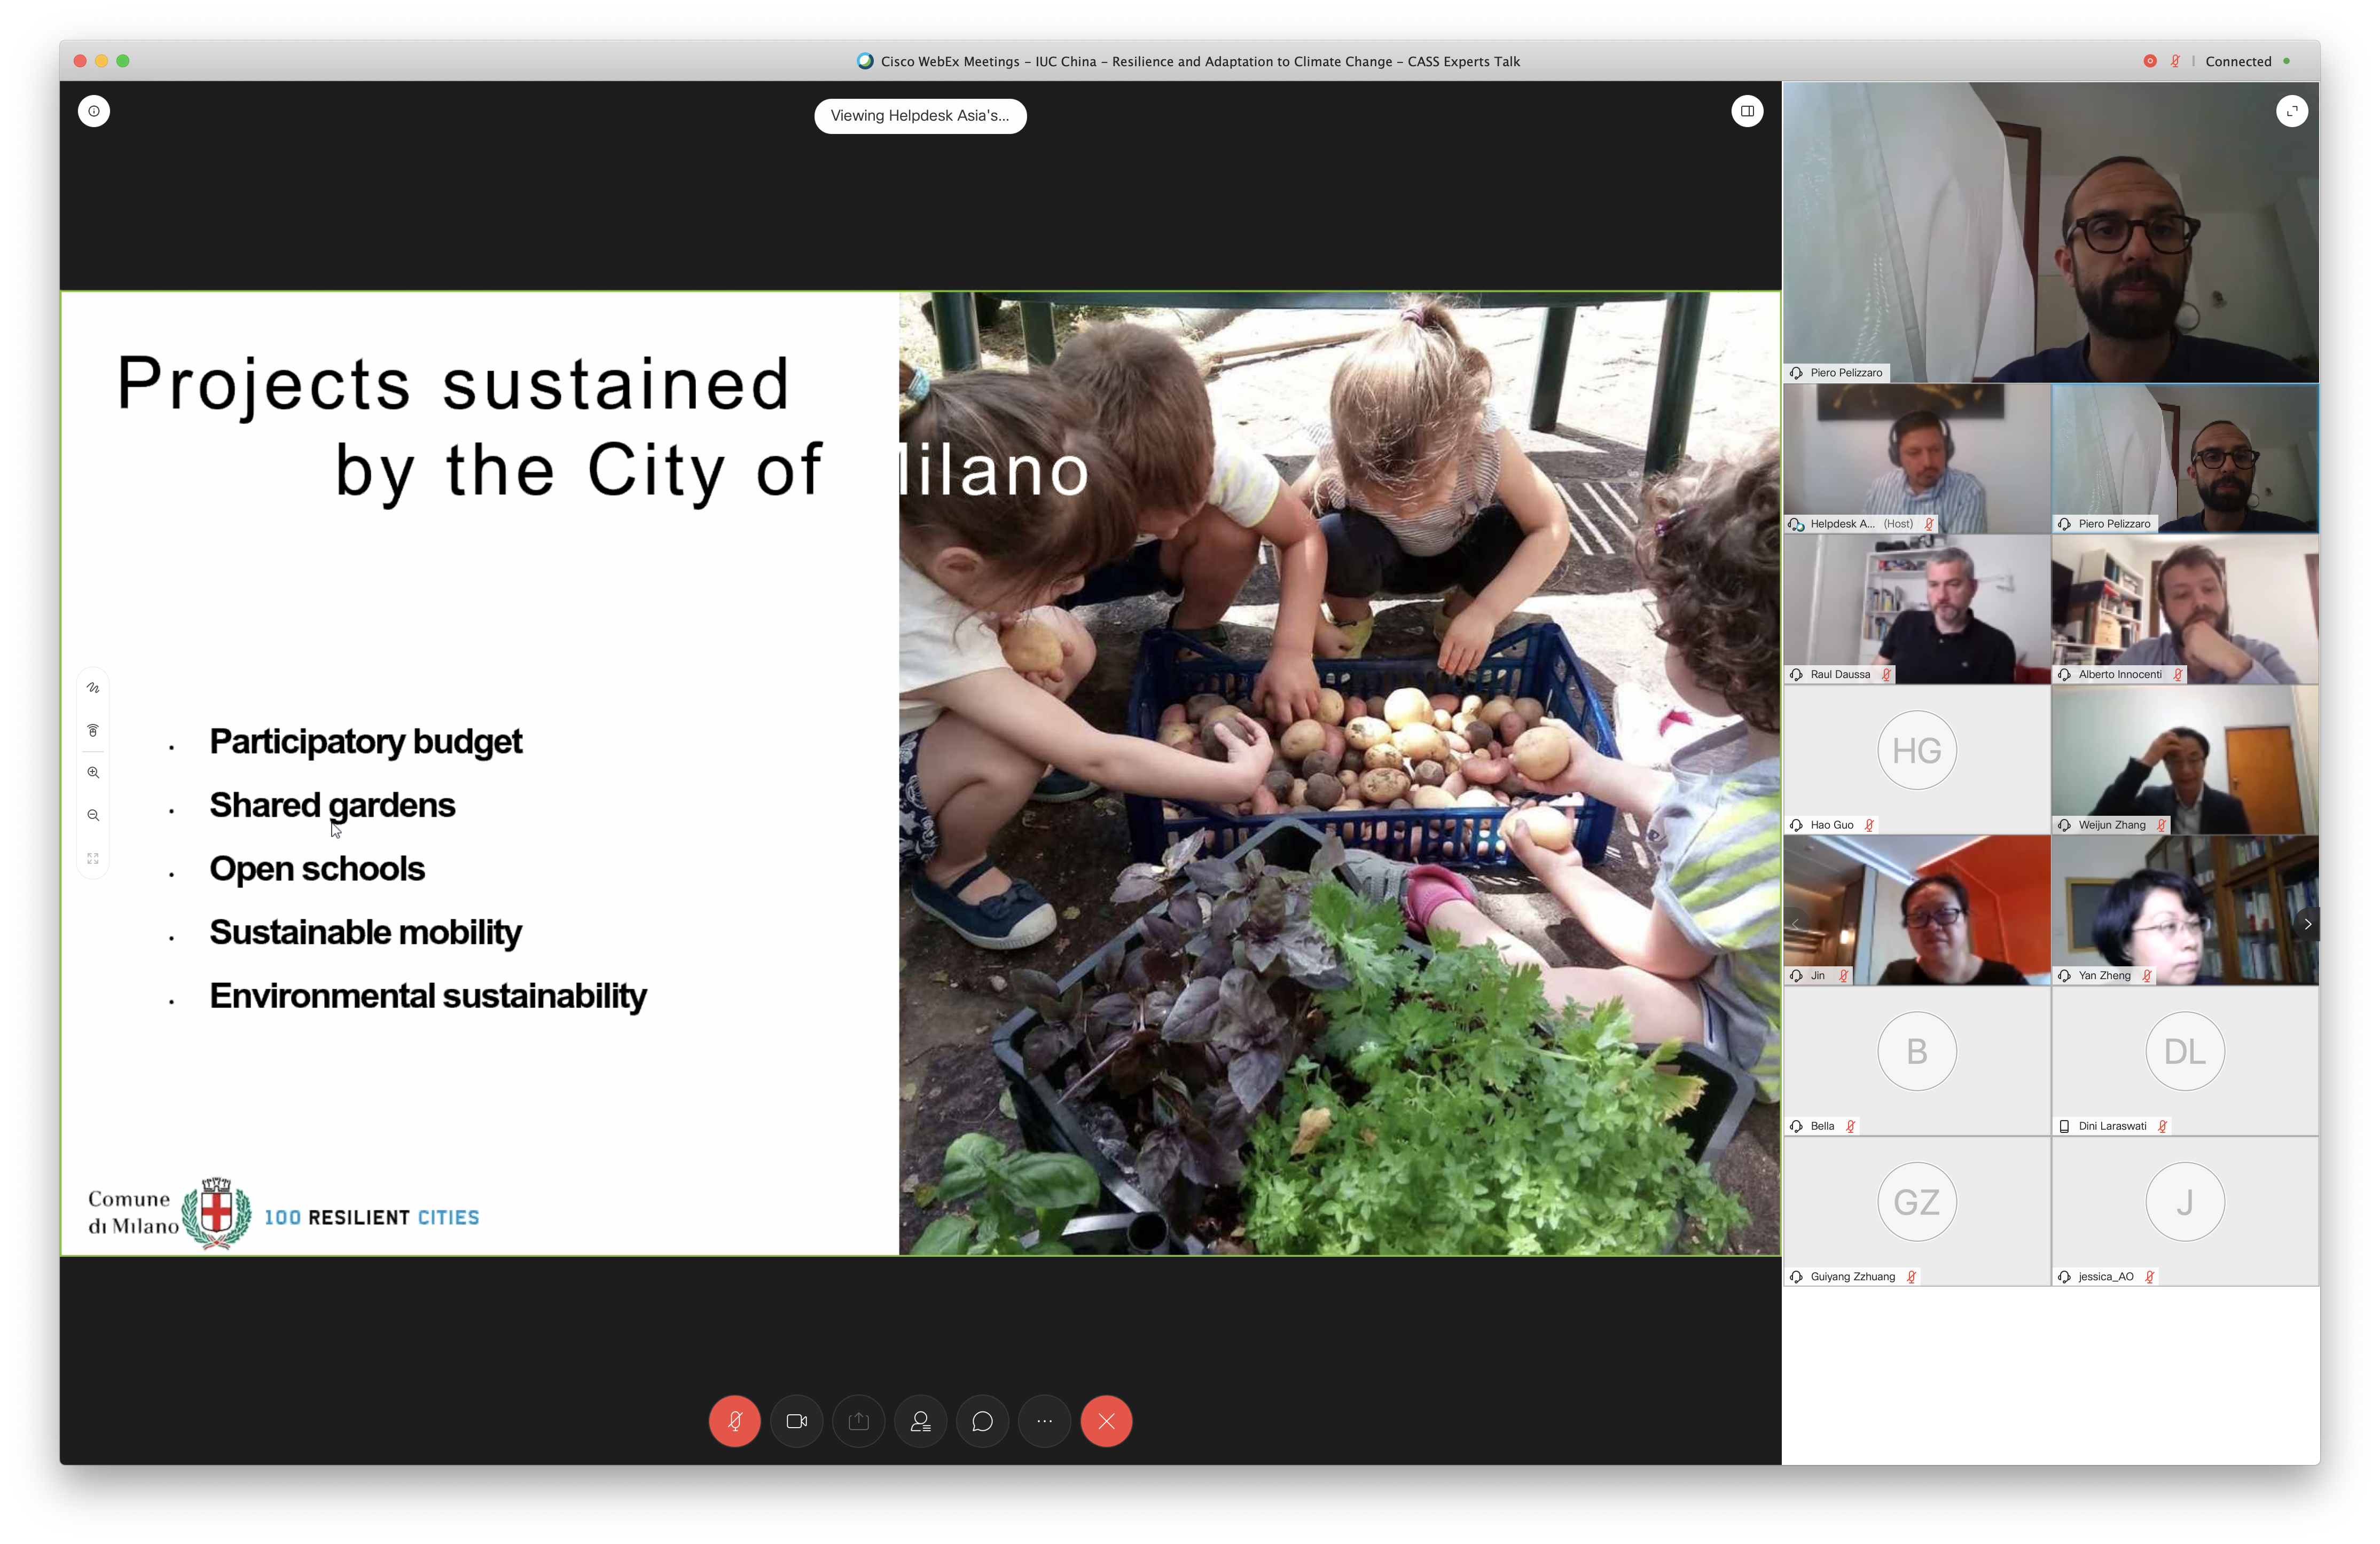The width and height of the screenshot is (2380, 1544).
Task: Select Weijun Zhang's video thumbnail
Action: [x=2184, y=760]
